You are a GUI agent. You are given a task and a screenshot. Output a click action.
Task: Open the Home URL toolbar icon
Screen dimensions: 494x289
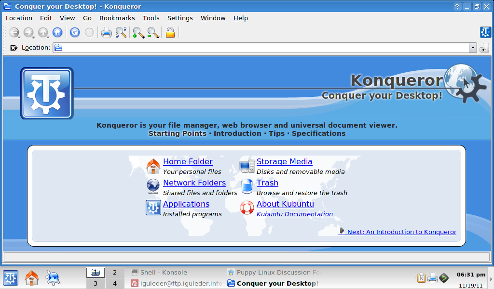pyautogui.click(x=57, y=32)
